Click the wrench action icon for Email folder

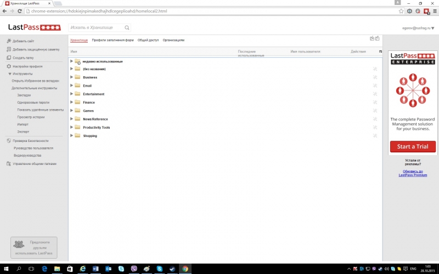[375, 85]
